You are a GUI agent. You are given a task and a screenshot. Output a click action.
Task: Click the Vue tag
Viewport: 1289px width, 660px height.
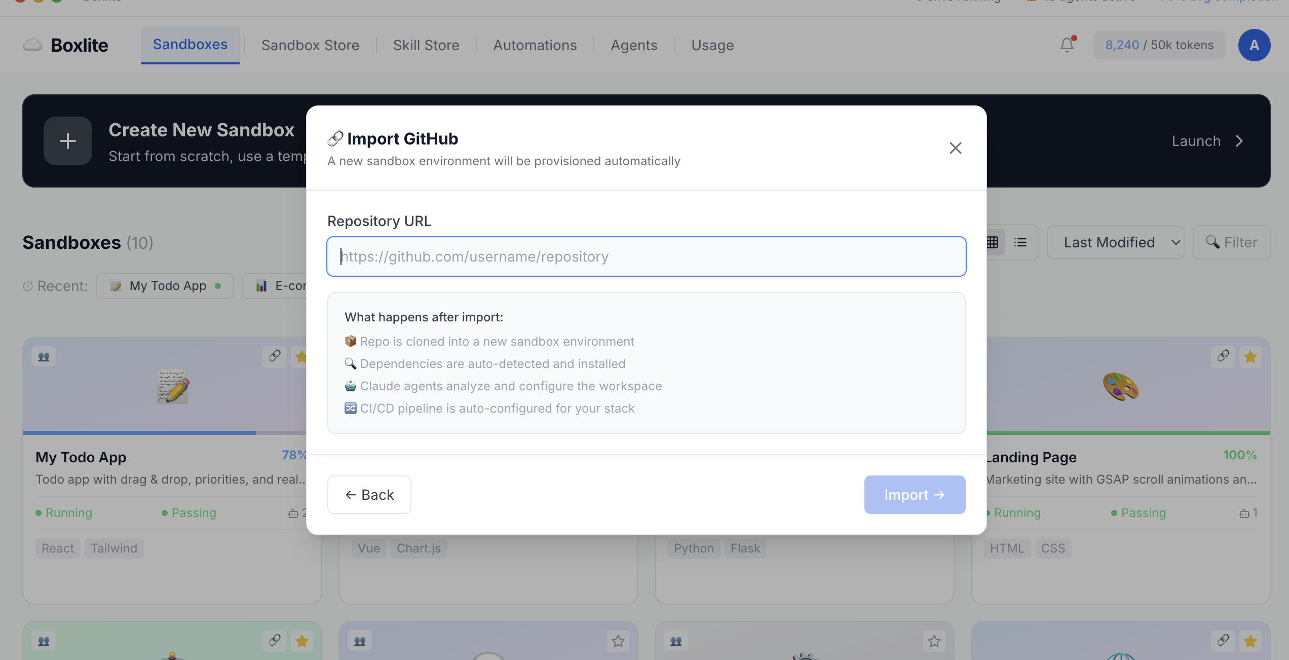click(x=369, y=548)
